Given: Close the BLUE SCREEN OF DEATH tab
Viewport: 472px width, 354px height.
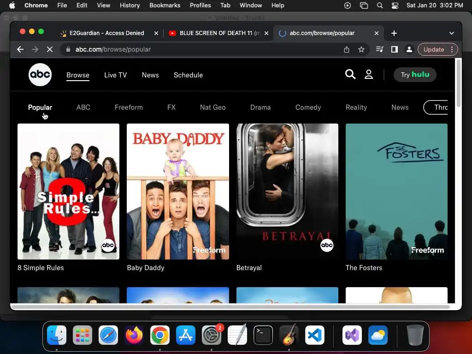Looking at the screenshot, I should (x=266, y=33).
